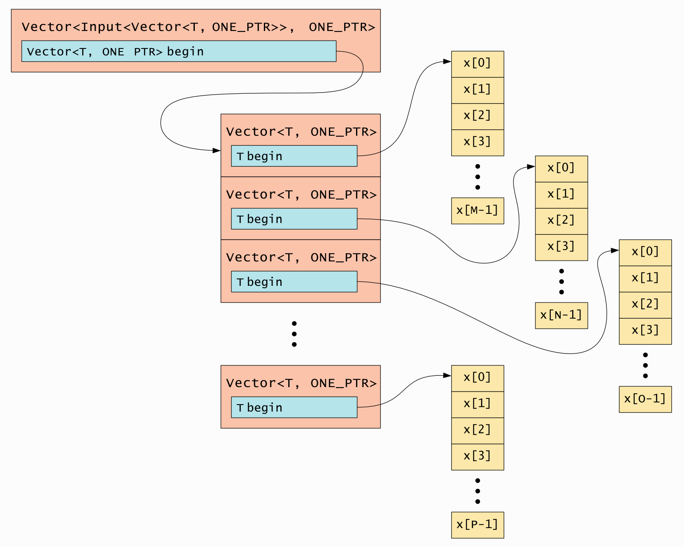Image resolution: width=684 pixels, height=546 pixels.
Task: Click the x[M-1] array cell
Action: pyautogui.click(x=477, y=211)
